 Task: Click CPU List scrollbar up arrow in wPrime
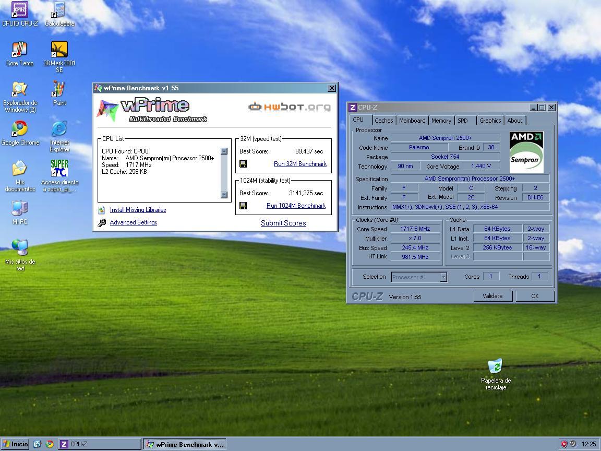tap(224, 151)
